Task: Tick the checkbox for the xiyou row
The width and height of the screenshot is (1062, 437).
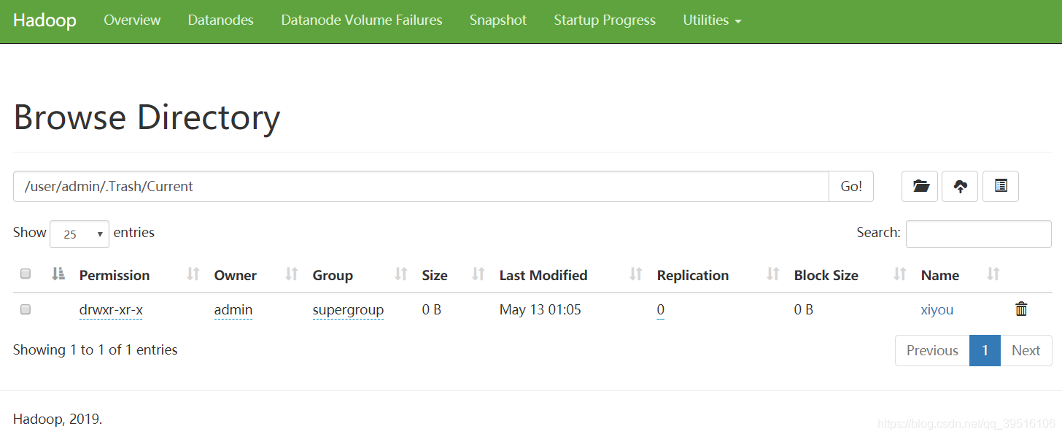Action: point(26,309)
